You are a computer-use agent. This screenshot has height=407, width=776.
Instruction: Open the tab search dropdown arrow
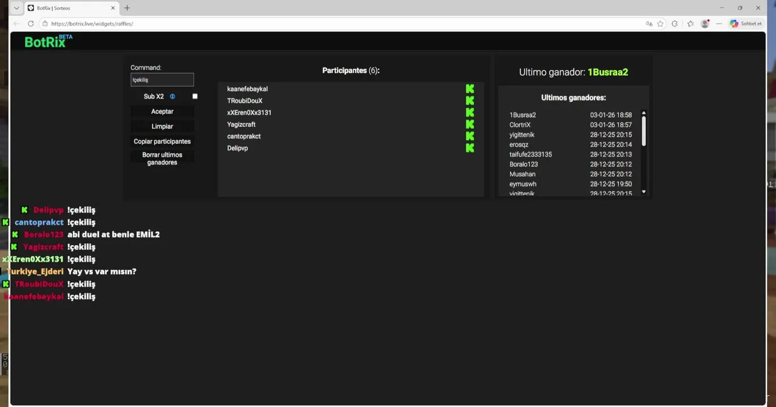(x=16, y=8)
